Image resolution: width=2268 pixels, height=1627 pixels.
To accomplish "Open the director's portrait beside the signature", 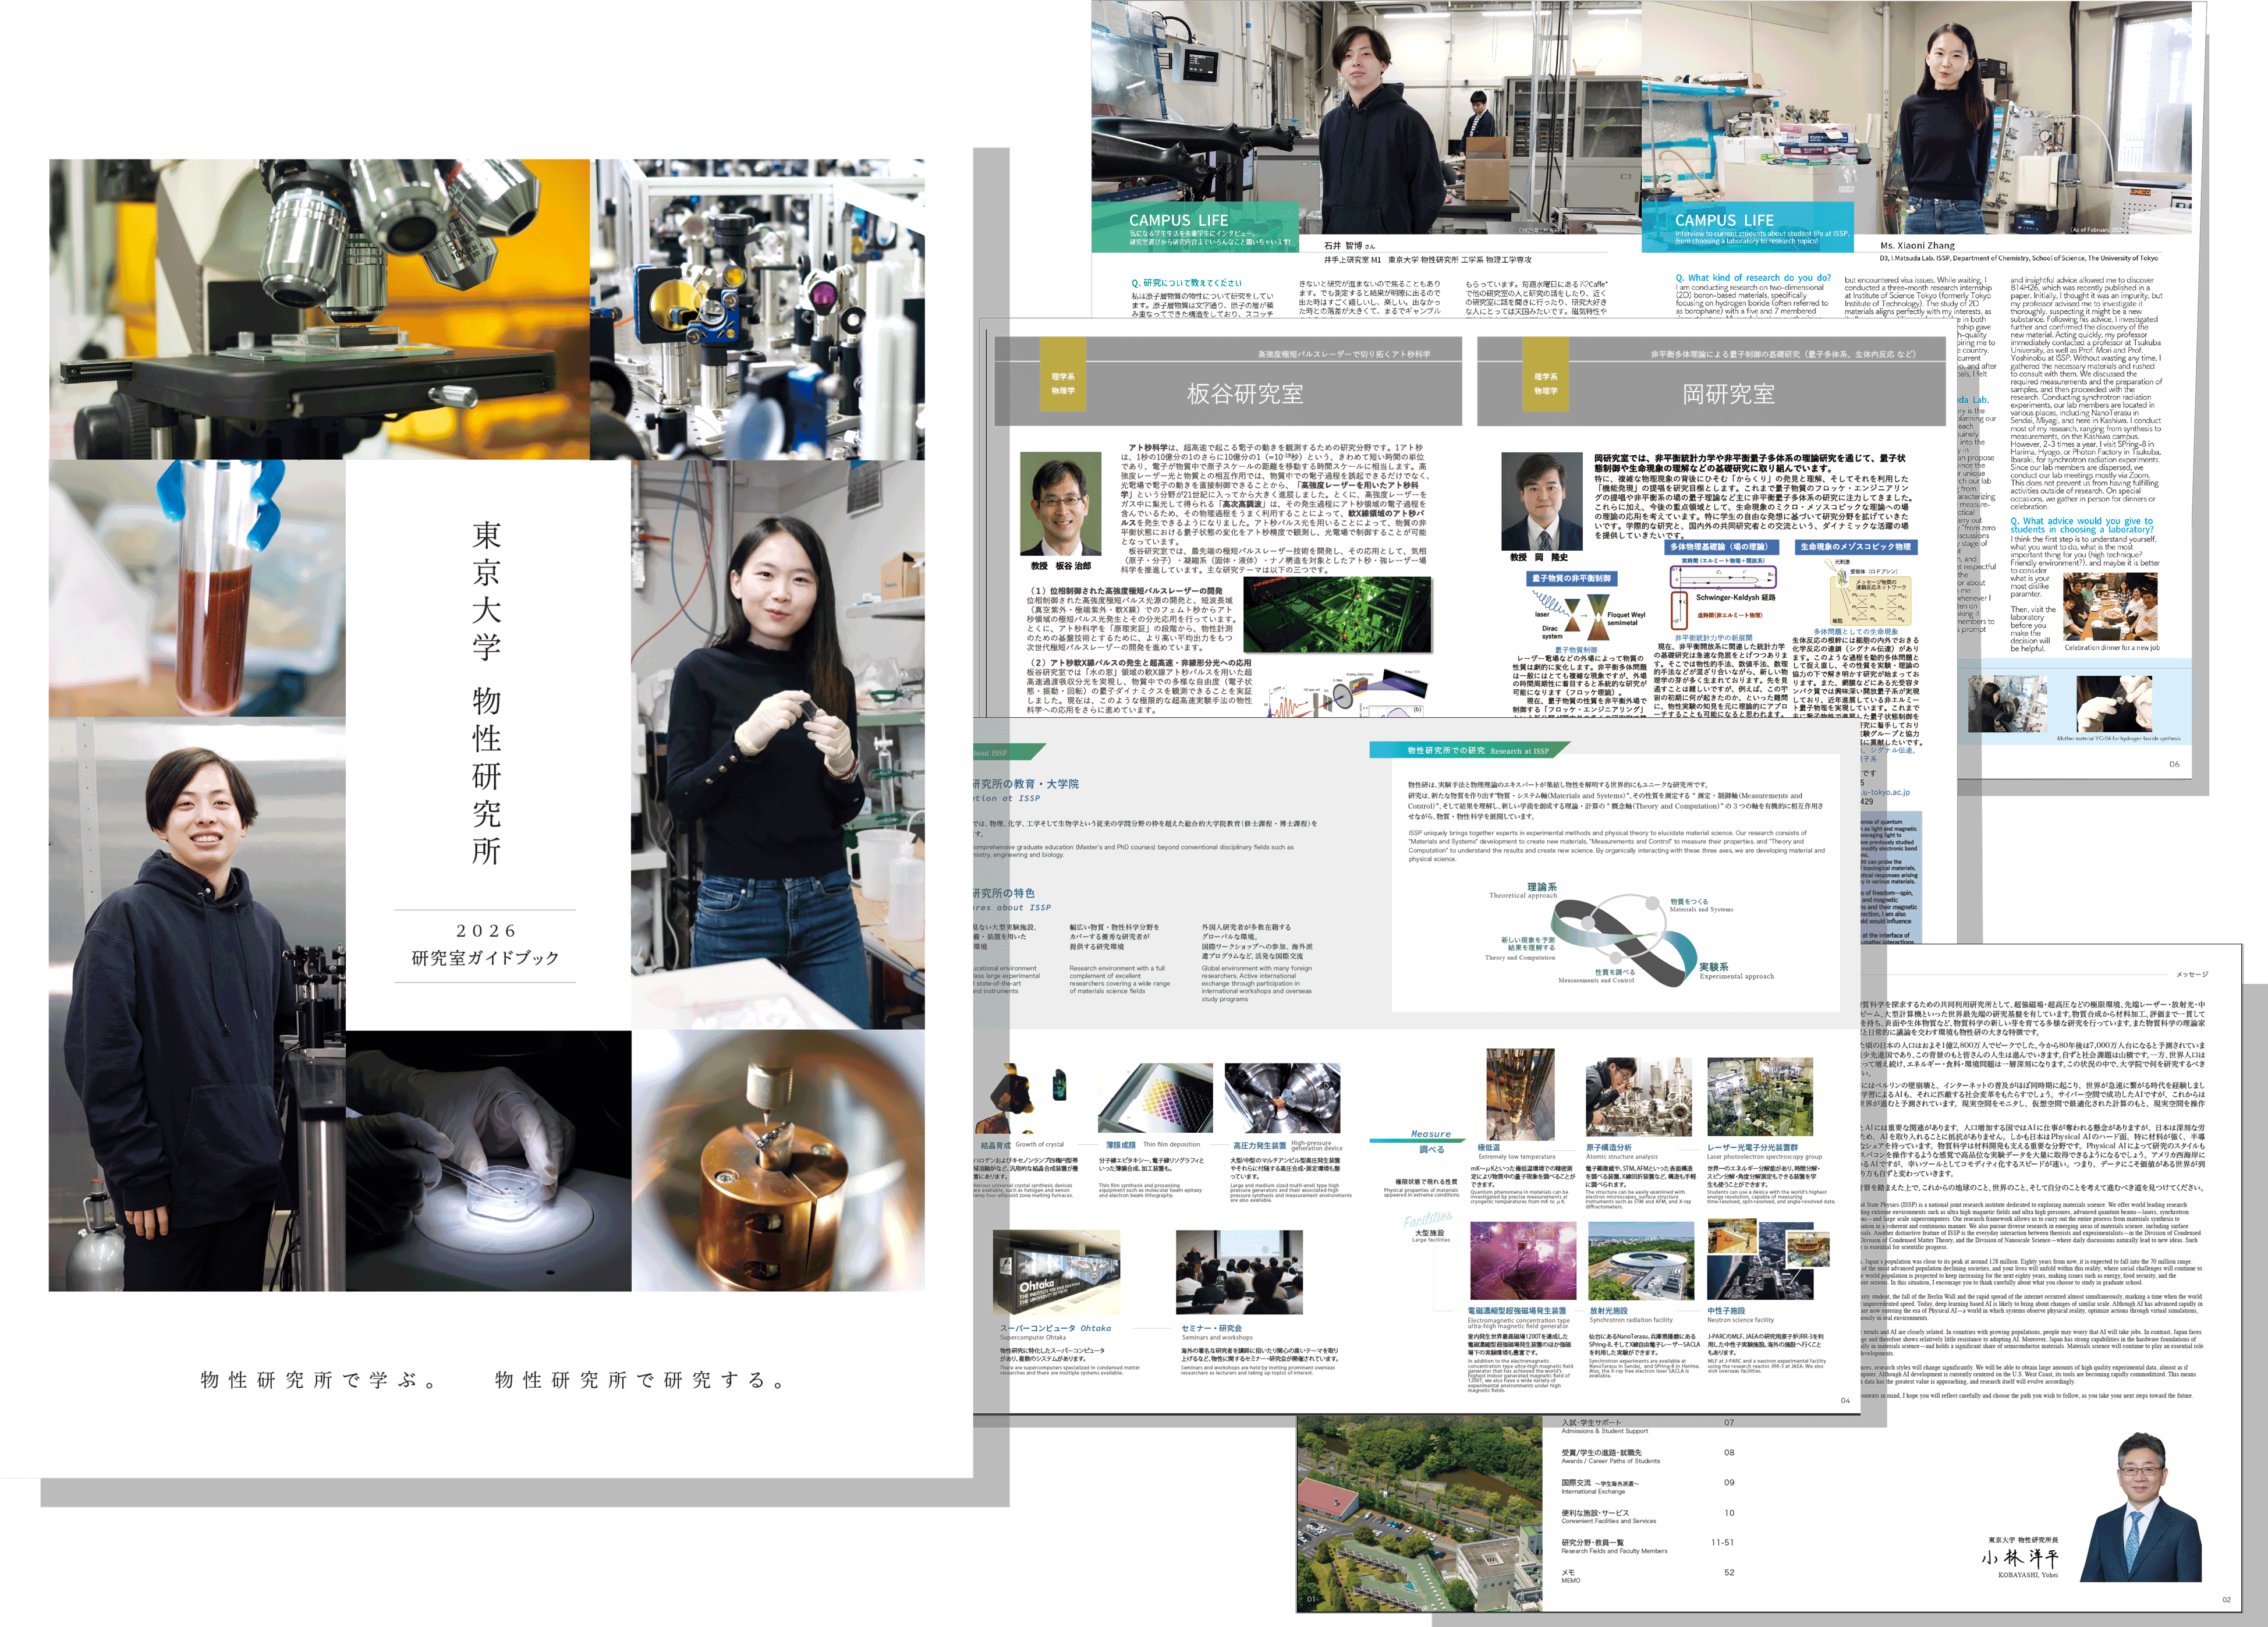I will click(x=2140, y=1508).
